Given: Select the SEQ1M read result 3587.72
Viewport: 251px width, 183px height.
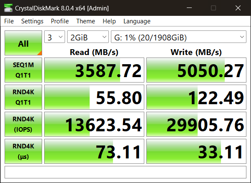Looking at the screenshot, I should pyautogui.click(x=94, y=70).
